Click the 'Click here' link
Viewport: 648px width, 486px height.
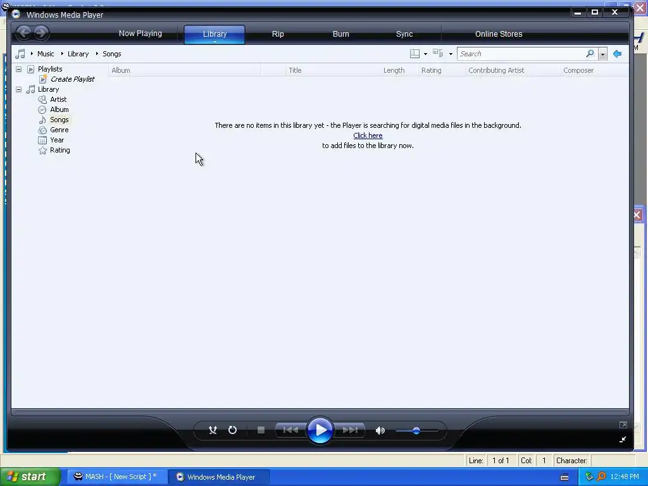(x=368, y=135)
